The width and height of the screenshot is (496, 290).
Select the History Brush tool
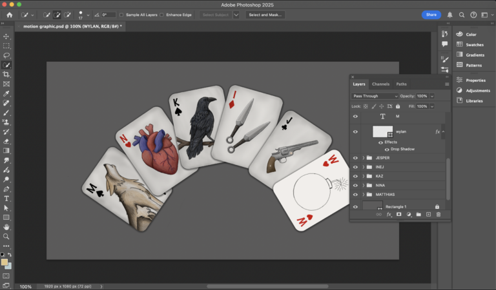pos(6,131)
